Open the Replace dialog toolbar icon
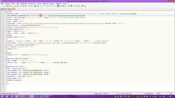Viewport: 175px width, 98px height. coord(38,6)
